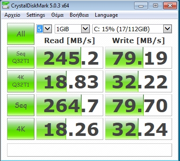180x161 pixels.
Task: Click the 4K read result 18.26
Action: point(70,129)
